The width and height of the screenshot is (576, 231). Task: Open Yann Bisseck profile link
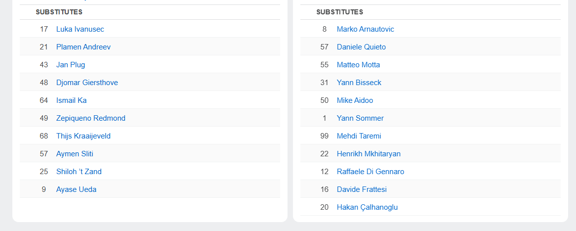[359, 83]
